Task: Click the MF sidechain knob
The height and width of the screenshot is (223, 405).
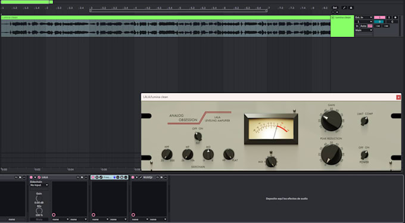Action: tap(188, 154)
